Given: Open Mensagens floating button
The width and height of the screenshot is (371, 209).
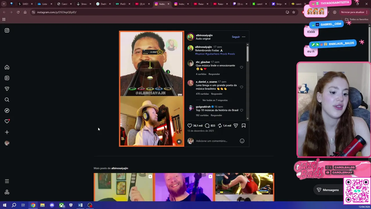Looking at the screenshot, I should pyautogui.click(x=328, y=190).
